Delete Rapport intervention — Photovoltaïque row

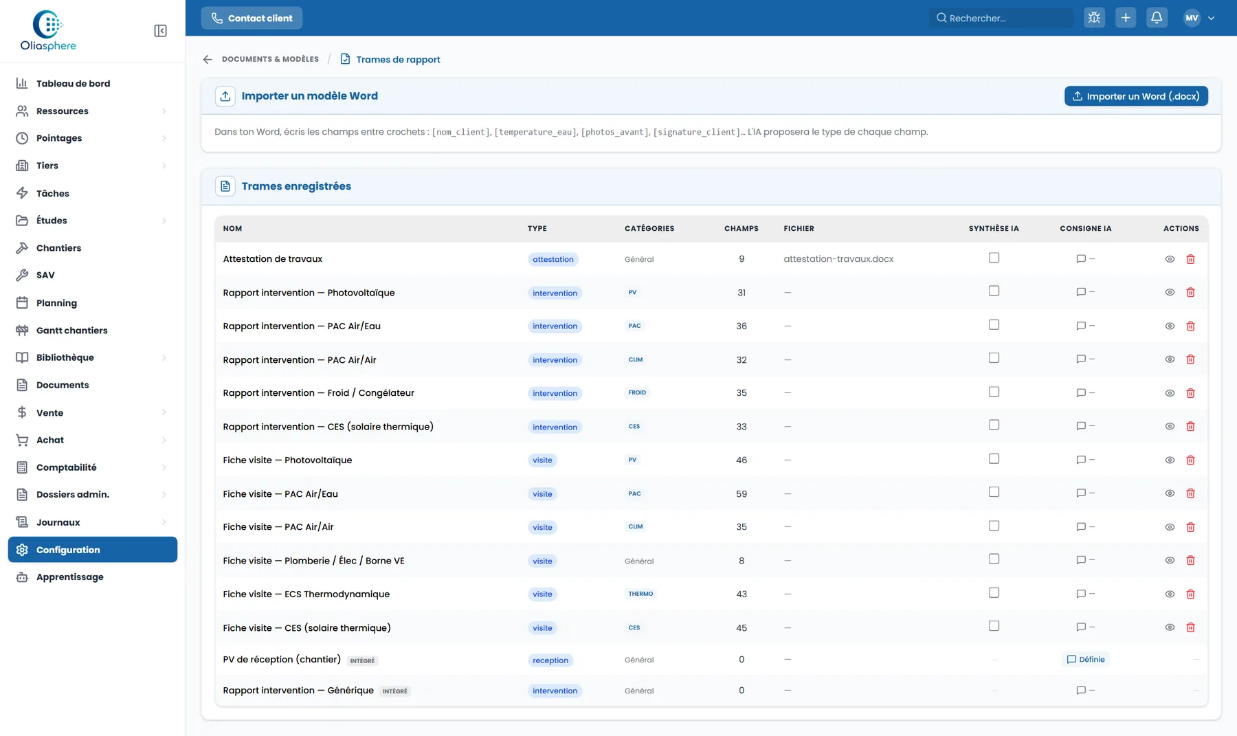1190,293
